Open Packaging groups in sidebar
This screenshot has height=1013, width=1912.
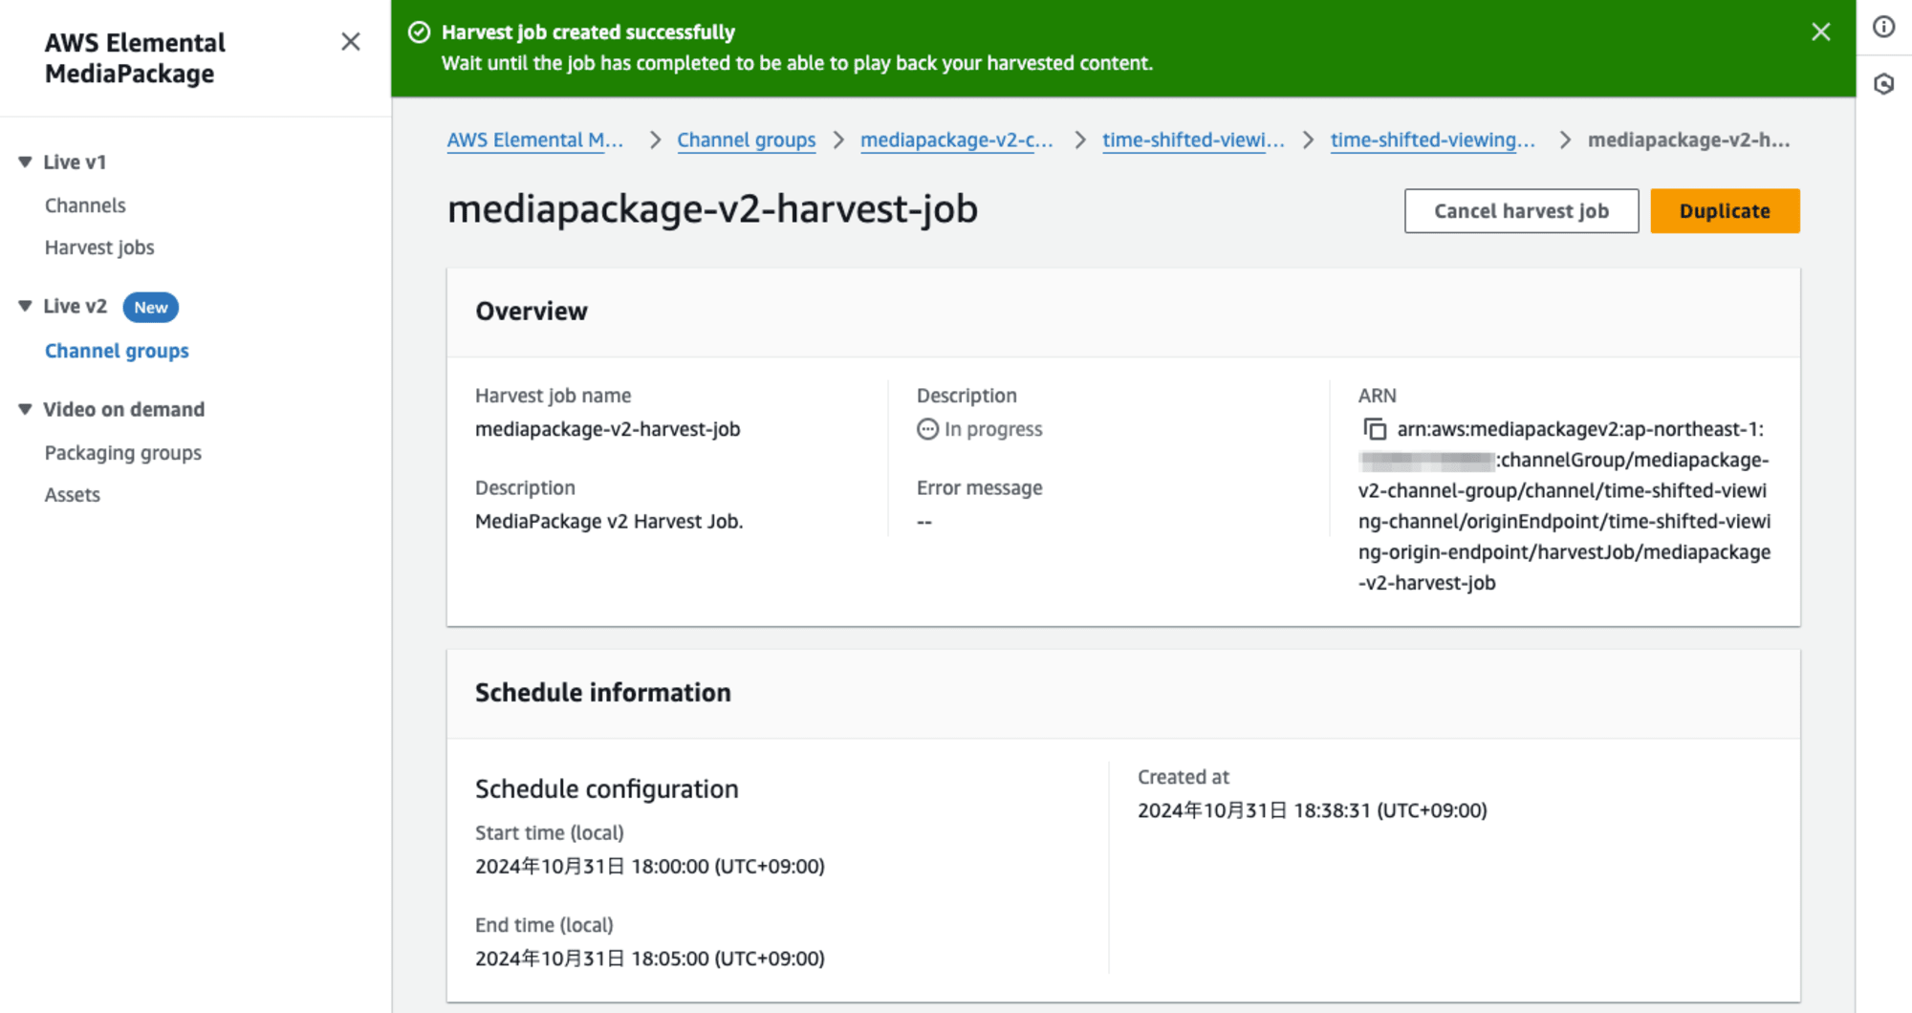point(123,453)
